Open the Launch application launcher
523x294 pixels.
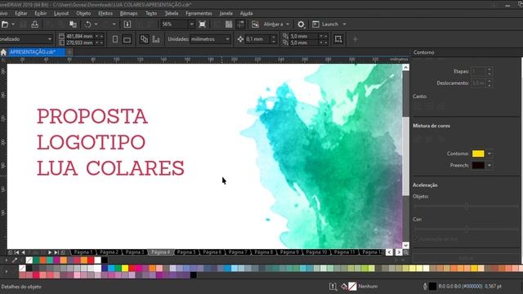click(x=329, y=24)
